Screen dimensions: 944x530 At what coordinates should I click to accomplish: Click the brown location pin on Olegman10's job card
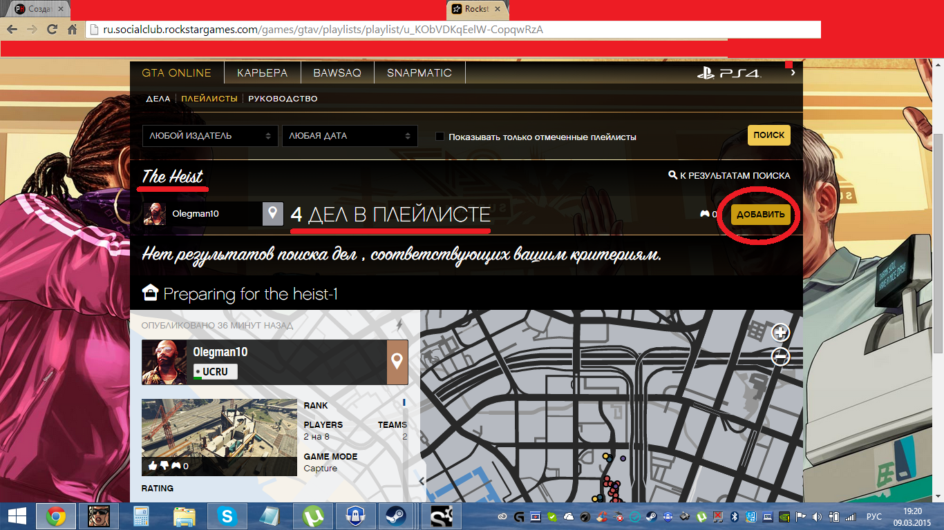point(397,362)
